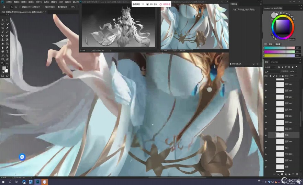
Task: Toggle Scrubby Zoom checkbox
Action: (x=59, y=7)
